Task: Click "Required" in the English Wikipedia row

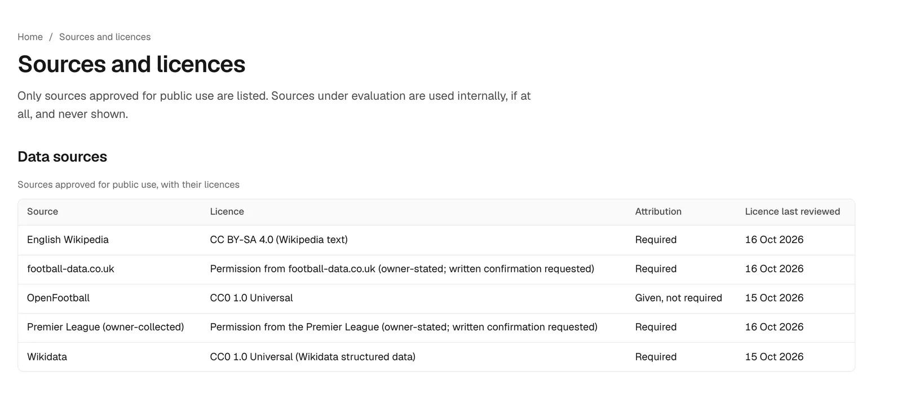Action: (656, 240)
